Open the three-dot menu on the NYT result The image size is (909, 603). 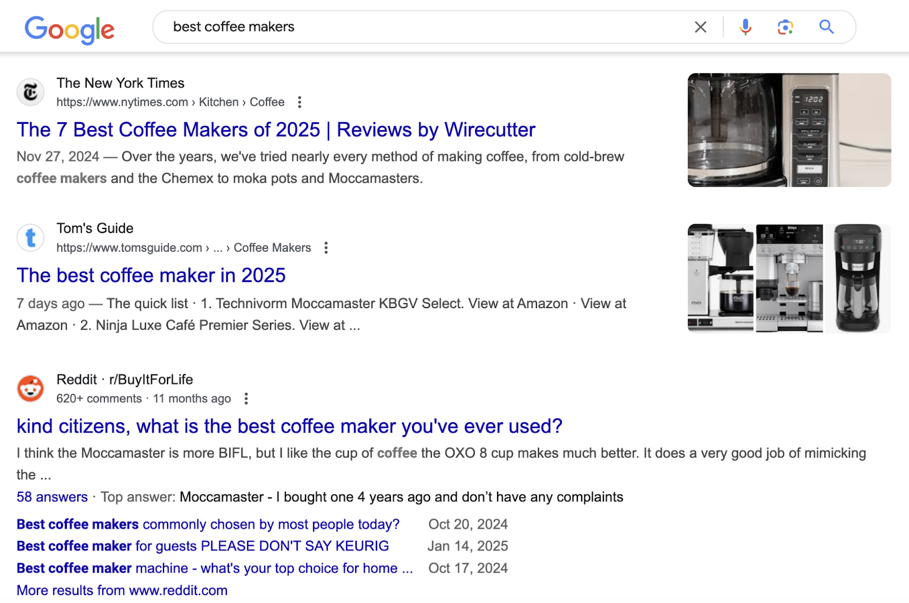pos(299,102)
